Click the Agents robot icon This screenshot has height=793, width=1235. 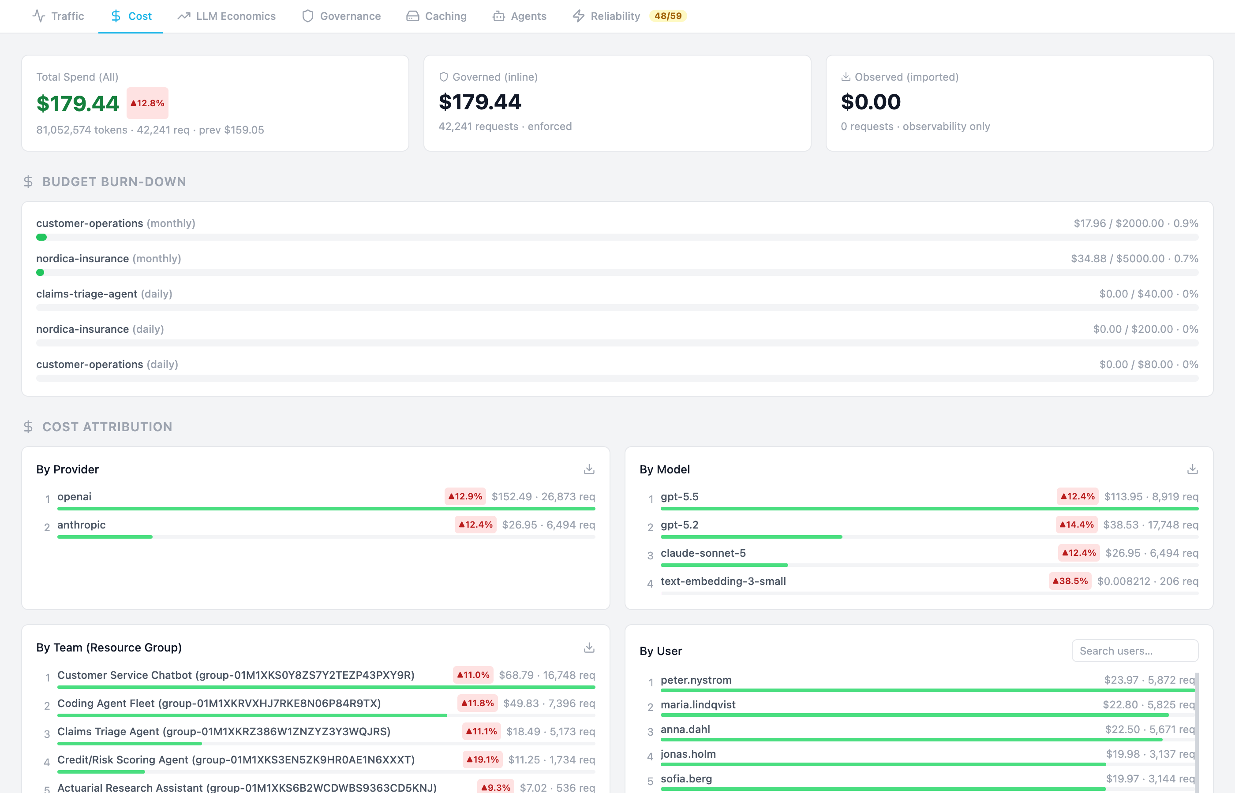click(499, 16)
